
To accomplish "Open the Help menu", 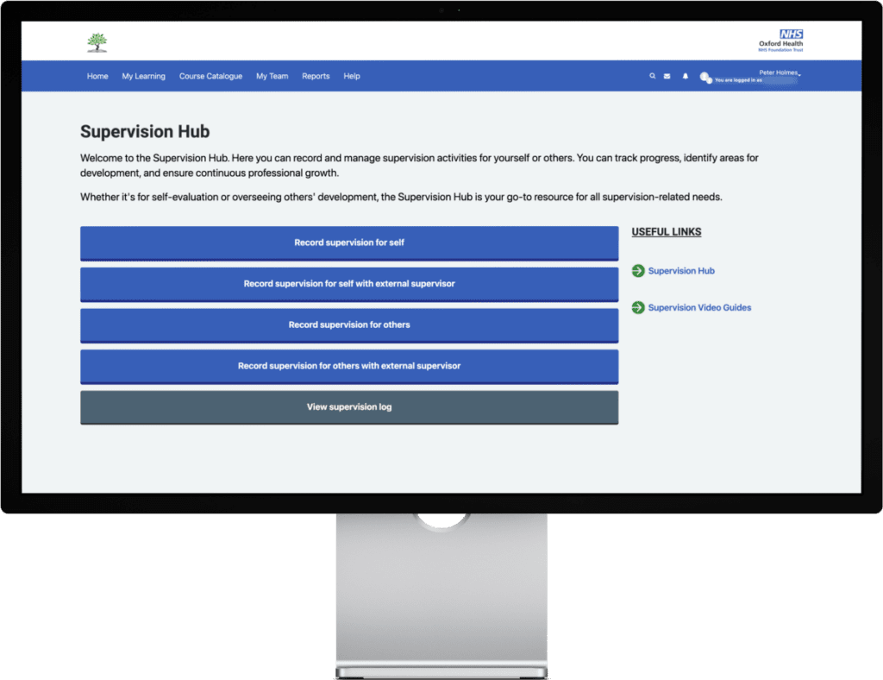I will point(352,76).
